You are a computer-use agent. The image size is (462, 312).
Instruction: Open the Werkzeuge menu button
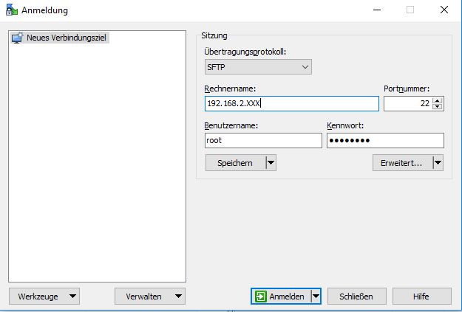tap(43, 296)
